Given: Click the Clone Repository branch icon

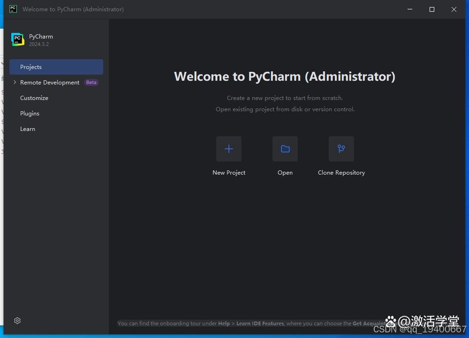Looking at the screenshot, I should click(341, 149).
